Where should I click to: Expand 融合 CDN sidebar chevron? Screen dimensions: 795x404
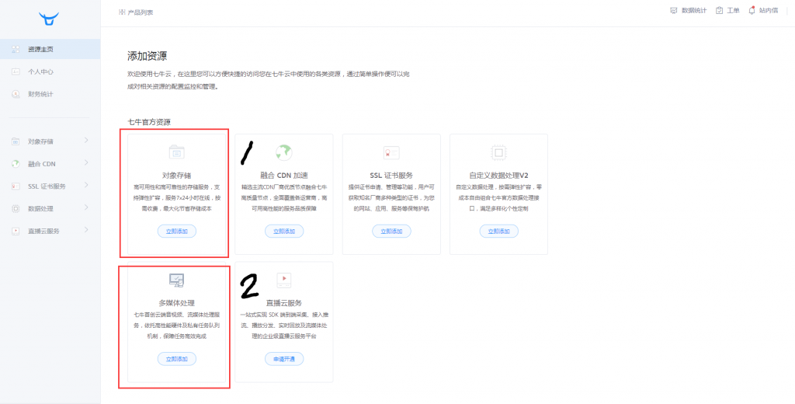click(87, 162)
